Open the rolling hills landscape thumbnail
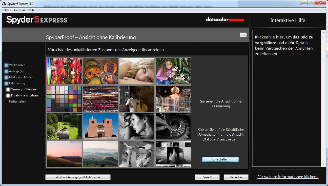The width and height of the screenshot is (328, 186). [x=100, y=154]
